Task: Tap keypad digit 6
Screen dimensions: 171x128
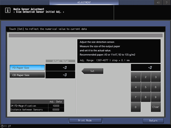Action: tap(156, 87)
